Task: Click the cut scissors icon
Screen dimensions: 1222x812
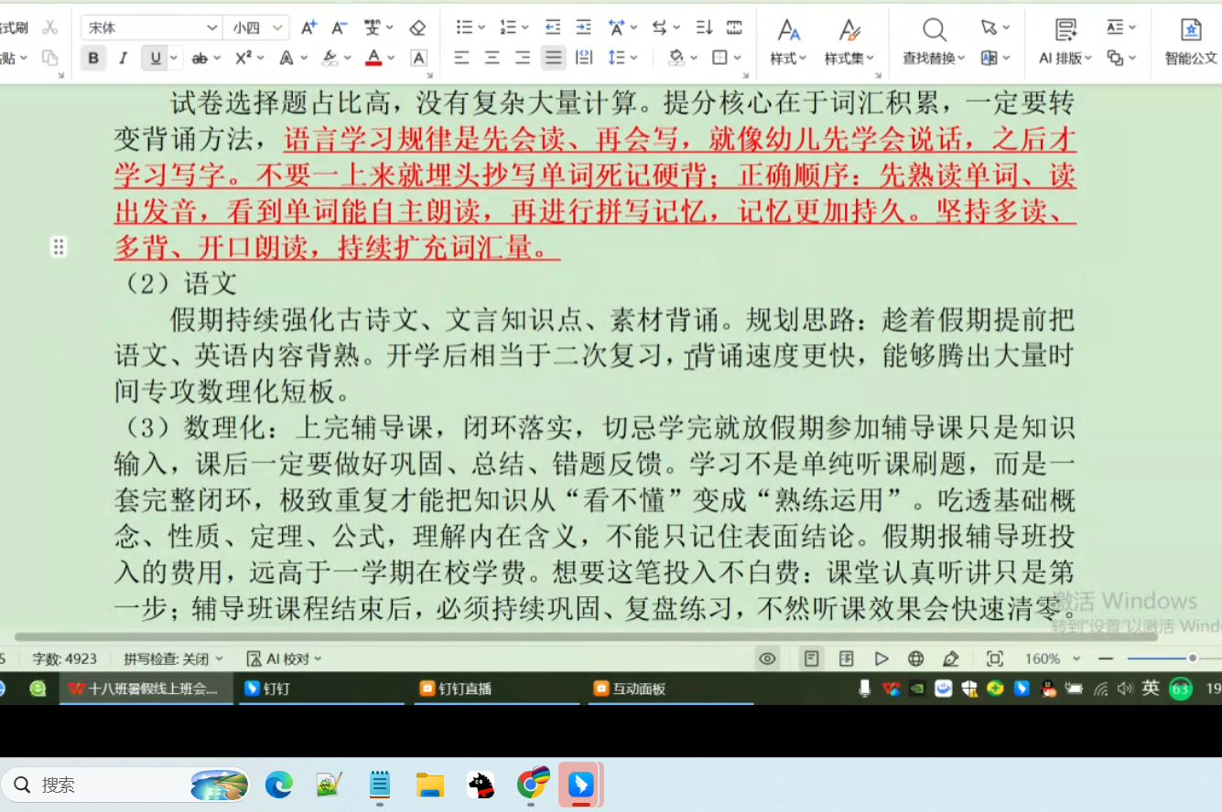Action: (50, 27)
